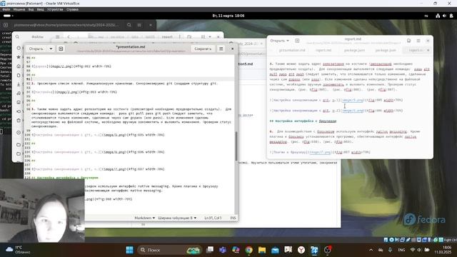Click Открыть button in presentation.md editor

tap(36, 49)
